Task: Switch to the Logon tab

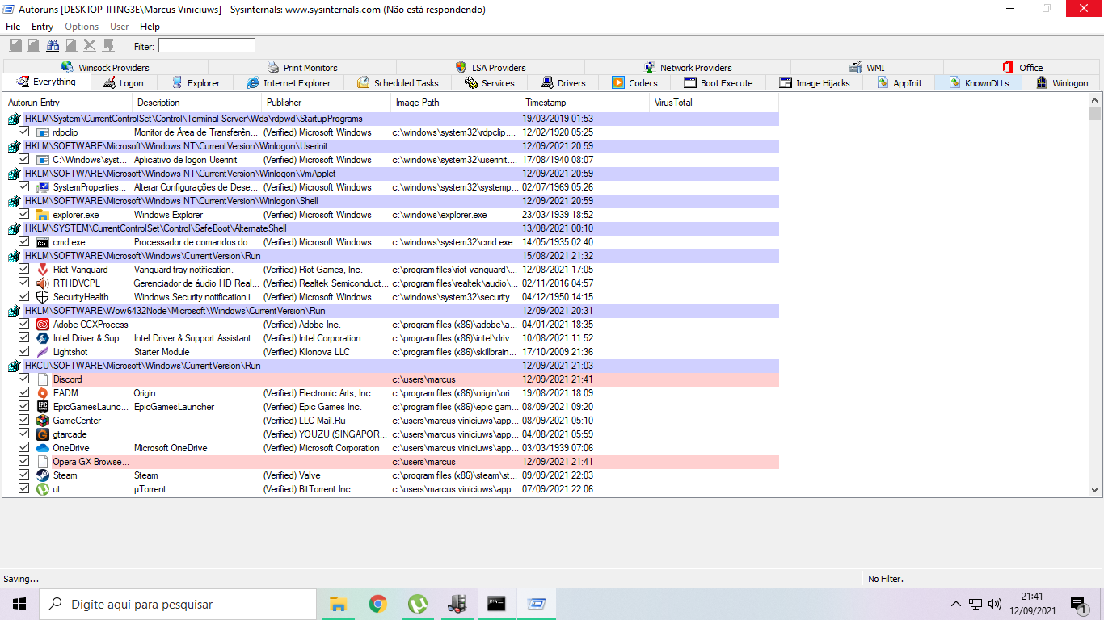Action: tap(123, 83)
